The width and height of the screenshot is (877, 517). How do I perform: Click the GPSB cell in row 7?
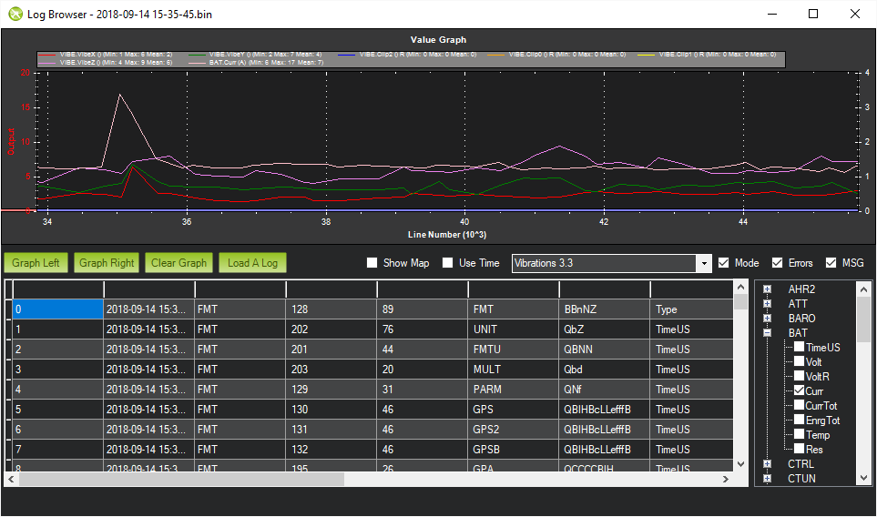[x=514, y=450]
